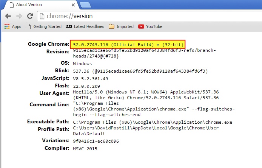The height and width of the screenshot is (168, 262).
Task: Go back with the back arrow
Action: pos(8,16)
